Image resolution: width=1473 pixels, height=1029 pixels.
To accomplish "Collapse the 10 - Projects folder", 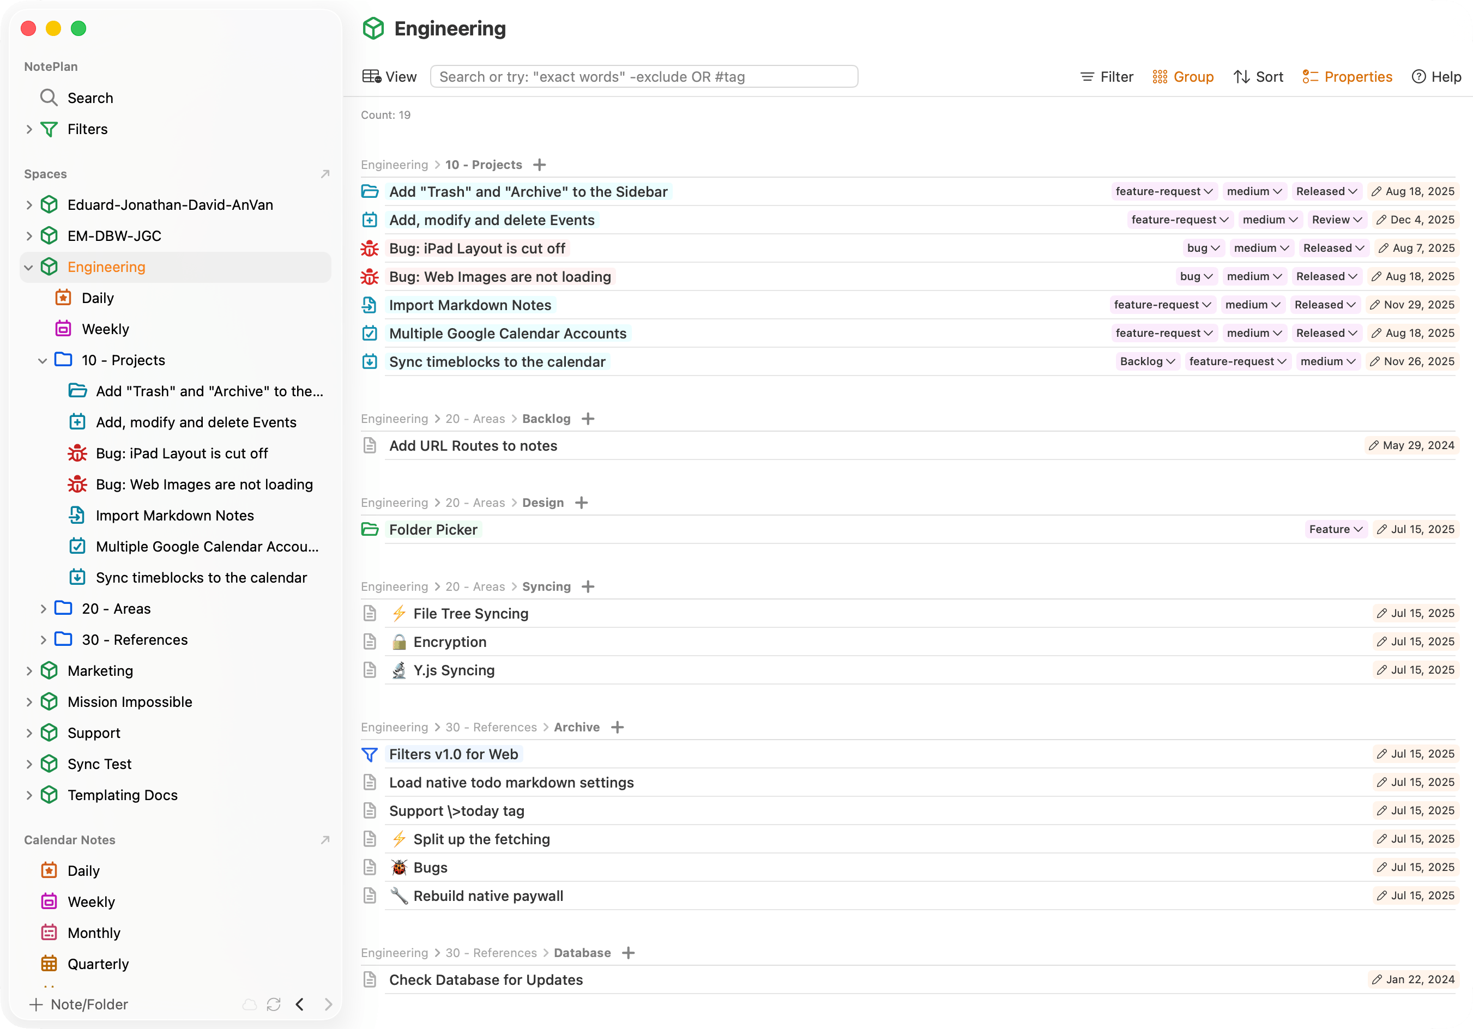I will pos(43,361).
